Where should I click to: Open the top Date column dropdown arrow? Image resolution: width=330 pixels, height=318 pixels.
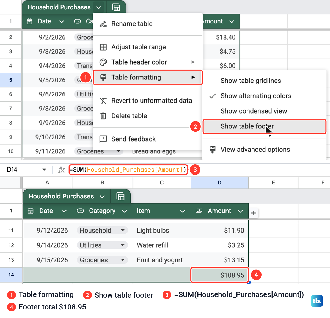pyautogui.click(x=62, y=21)
